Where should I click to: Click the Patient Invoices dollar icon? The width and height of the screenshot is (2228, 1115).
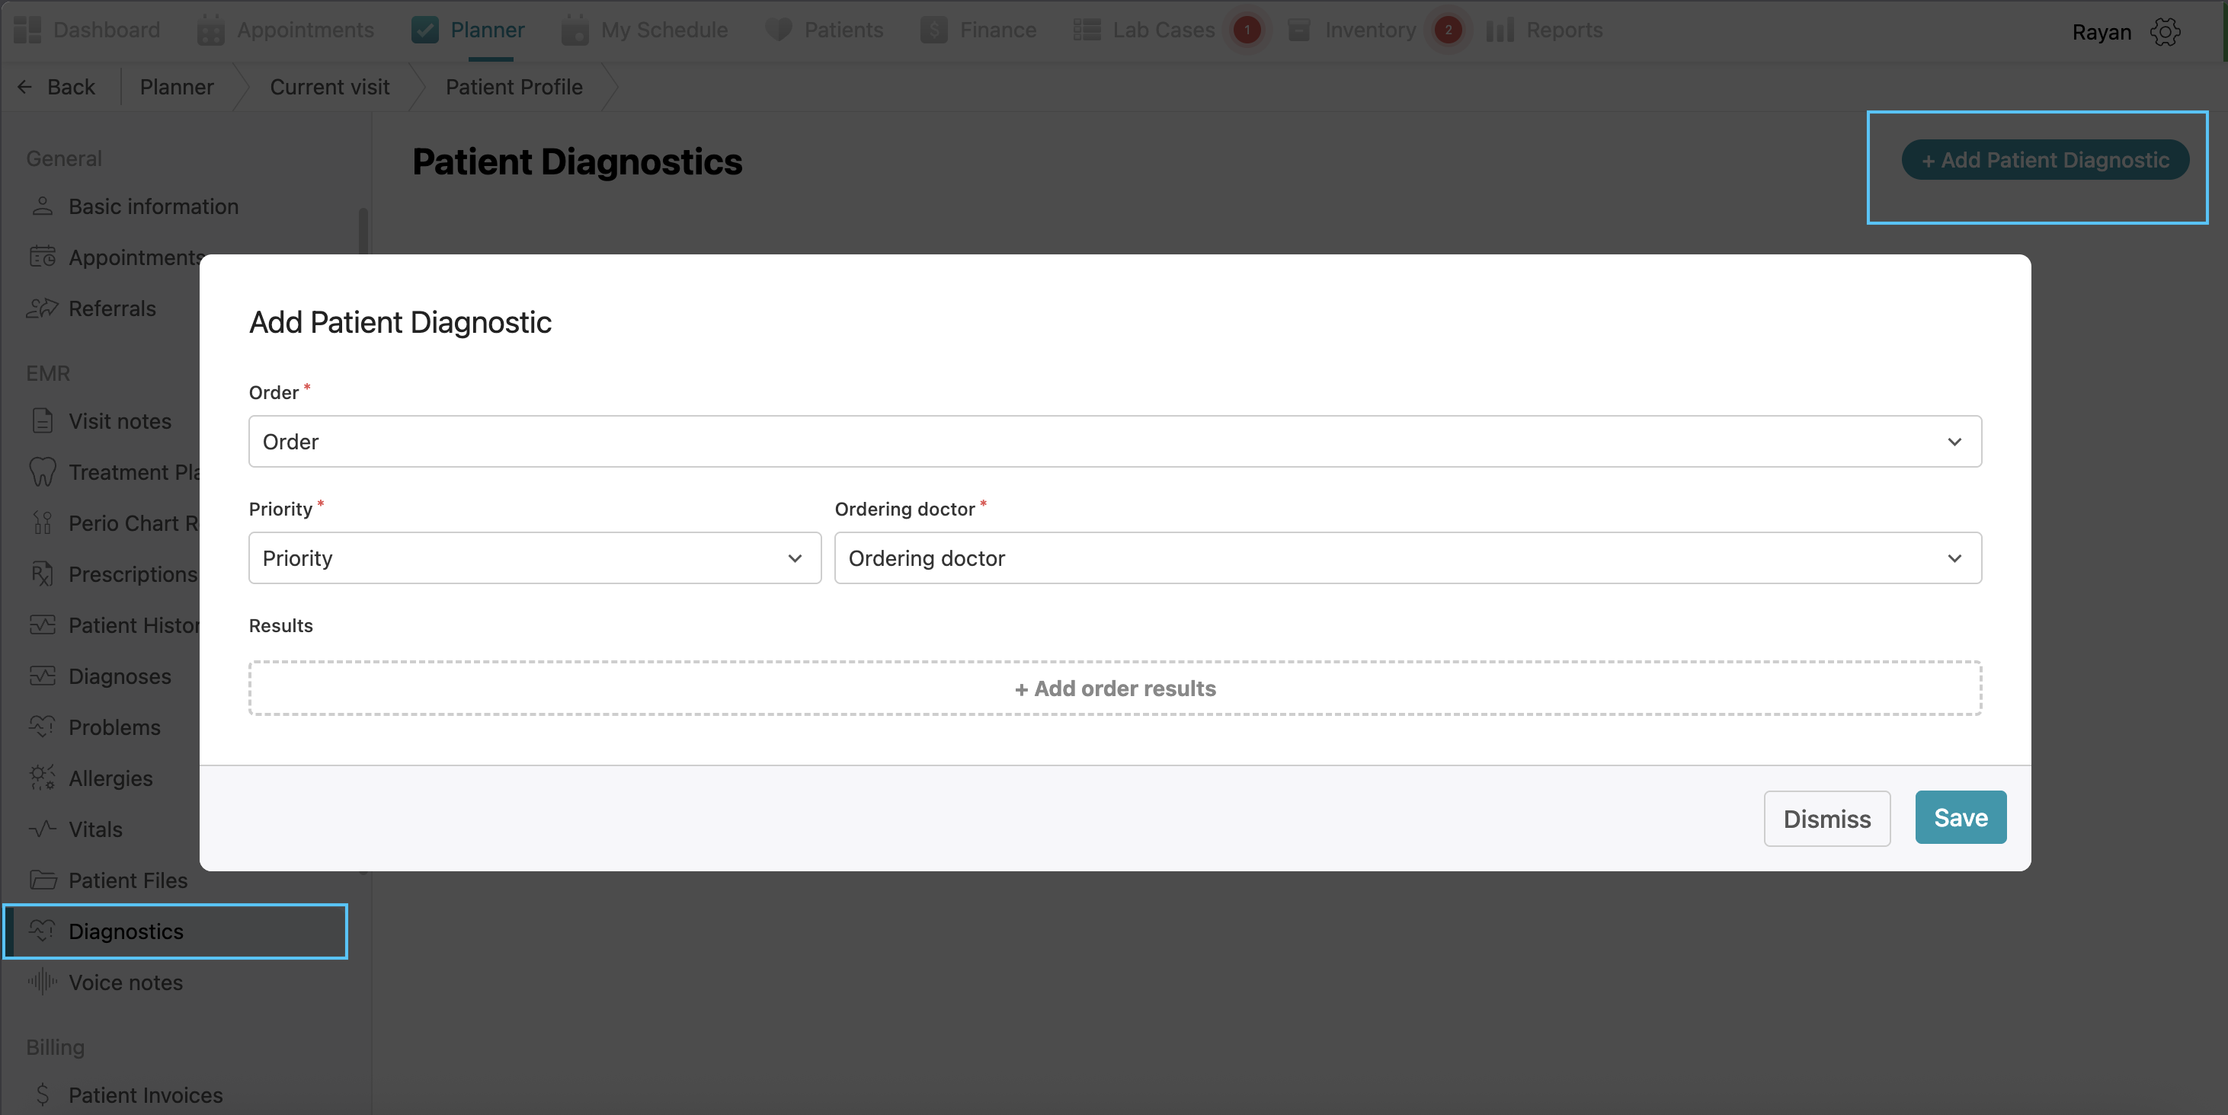click(x=41, y=1094)
